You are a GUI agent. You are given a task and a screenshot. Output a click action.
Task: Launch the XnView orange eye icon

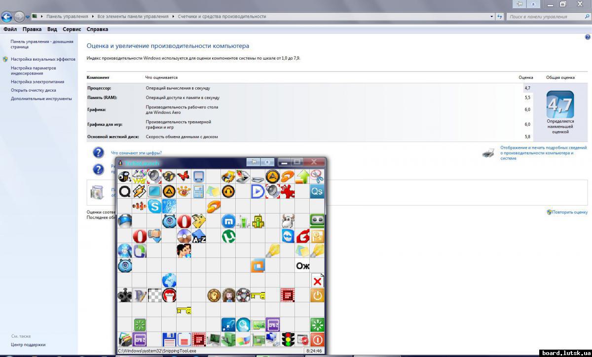pyautogui.click(x=184, y=191)
